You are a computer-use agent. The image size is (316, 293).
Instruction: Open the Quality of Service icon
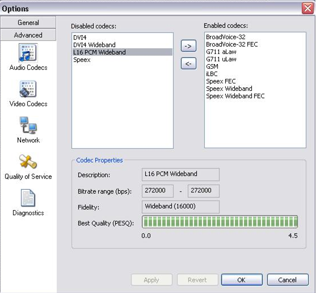(28, 162)
